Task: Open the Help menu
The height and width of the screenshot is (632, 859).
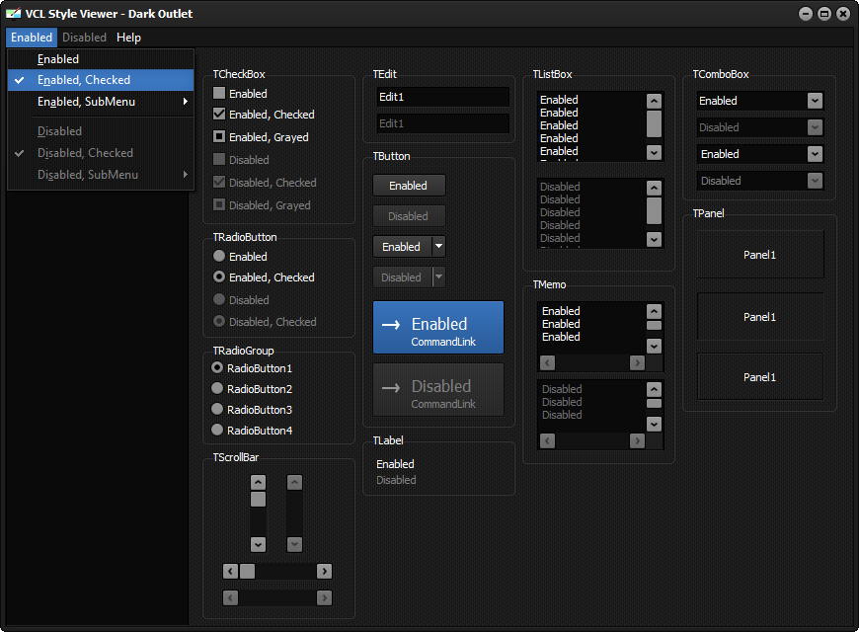Action: [x=128, y=38]
